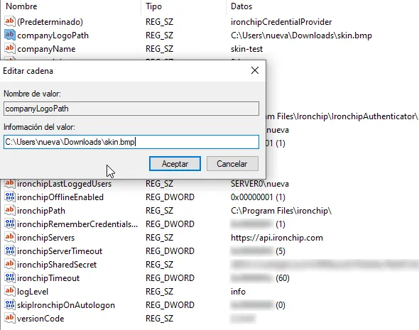Click the ironchipSharedSecret string icon
This screenshot has width=419, height=330.
(10, 264)
